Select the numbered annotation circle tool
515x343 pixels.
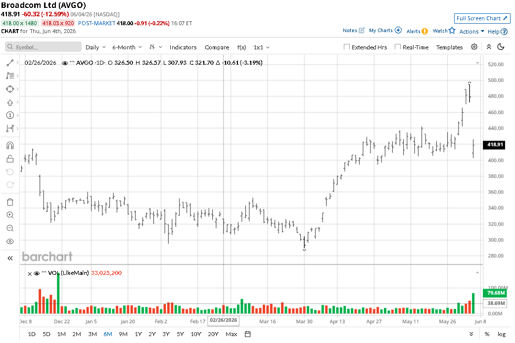[10, 115]
